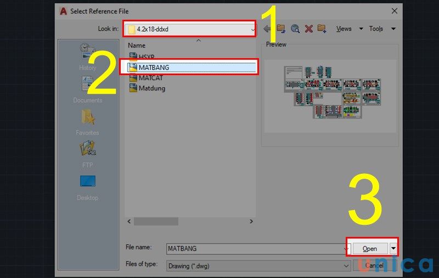The width and height of the screenshot is (439, 278).
Task: Open the Documents places shortcut
Action: click(87, 89)
